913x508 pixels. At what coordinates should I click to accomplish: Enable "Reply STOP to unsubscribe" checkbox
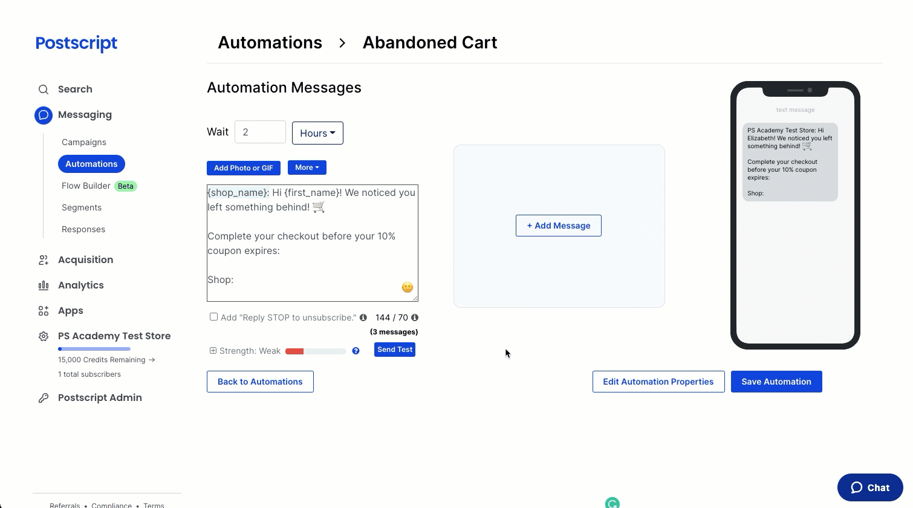(213, 317)
